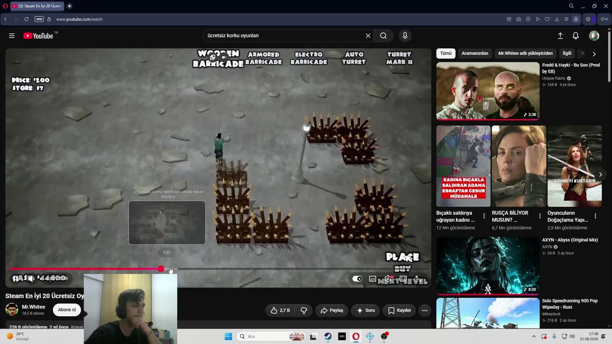This screenshot has width=612, height=344.
Task: Subscribe with 'Abone ol' button
Action: coord(67,310)
